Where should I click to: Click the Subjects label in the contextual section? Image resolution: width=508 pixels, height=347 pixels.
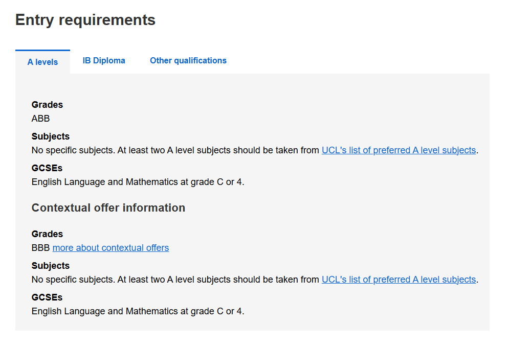click(50, 265)
